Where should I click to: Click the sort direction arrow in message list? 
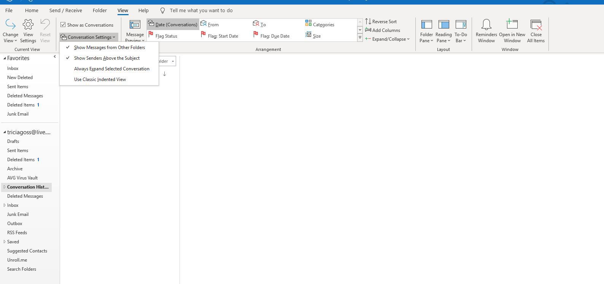pyautogui.click(x=164, y=74)
